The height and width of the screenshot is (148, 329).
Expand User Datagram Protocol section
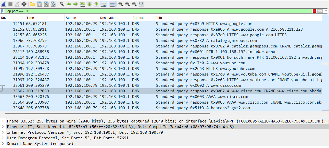point(3,138)
